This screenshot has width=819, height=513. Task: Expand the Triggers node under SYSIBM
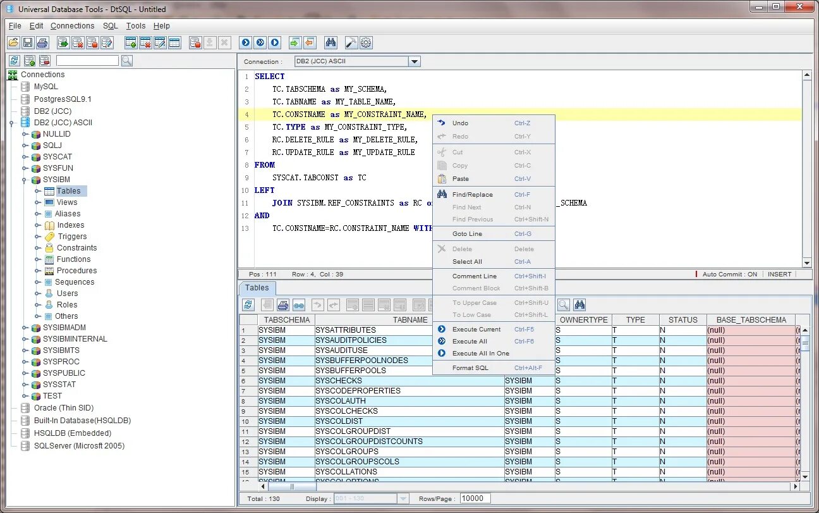(x=37, y=237)
